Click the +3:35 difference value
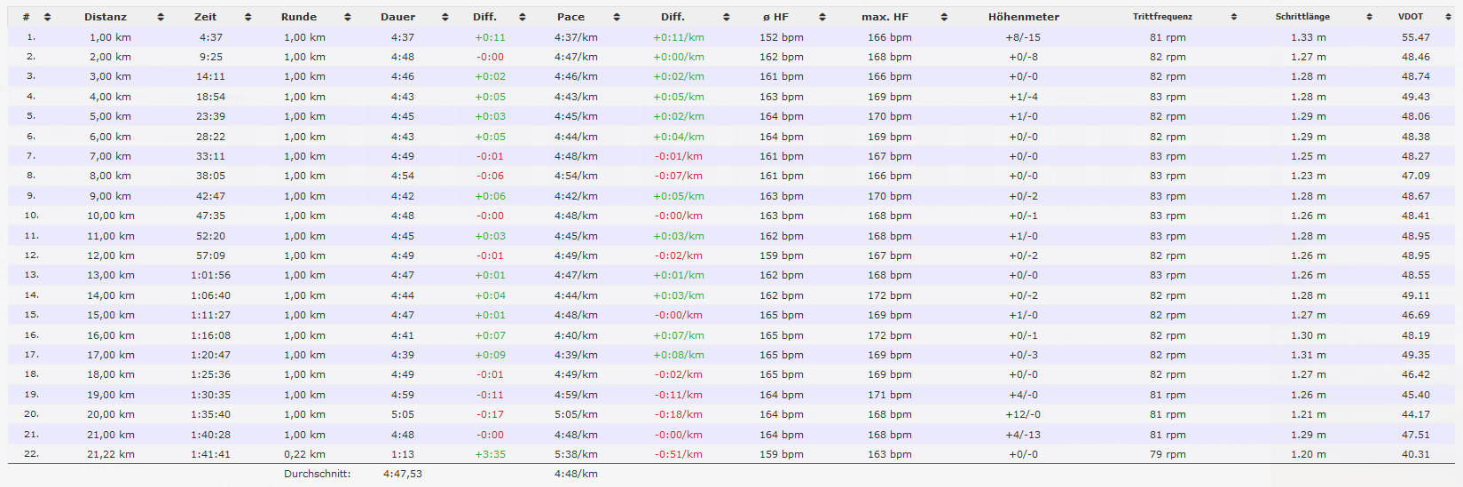Image resolution: width=1463 pixels, height=487 pixels. [490, 454]
